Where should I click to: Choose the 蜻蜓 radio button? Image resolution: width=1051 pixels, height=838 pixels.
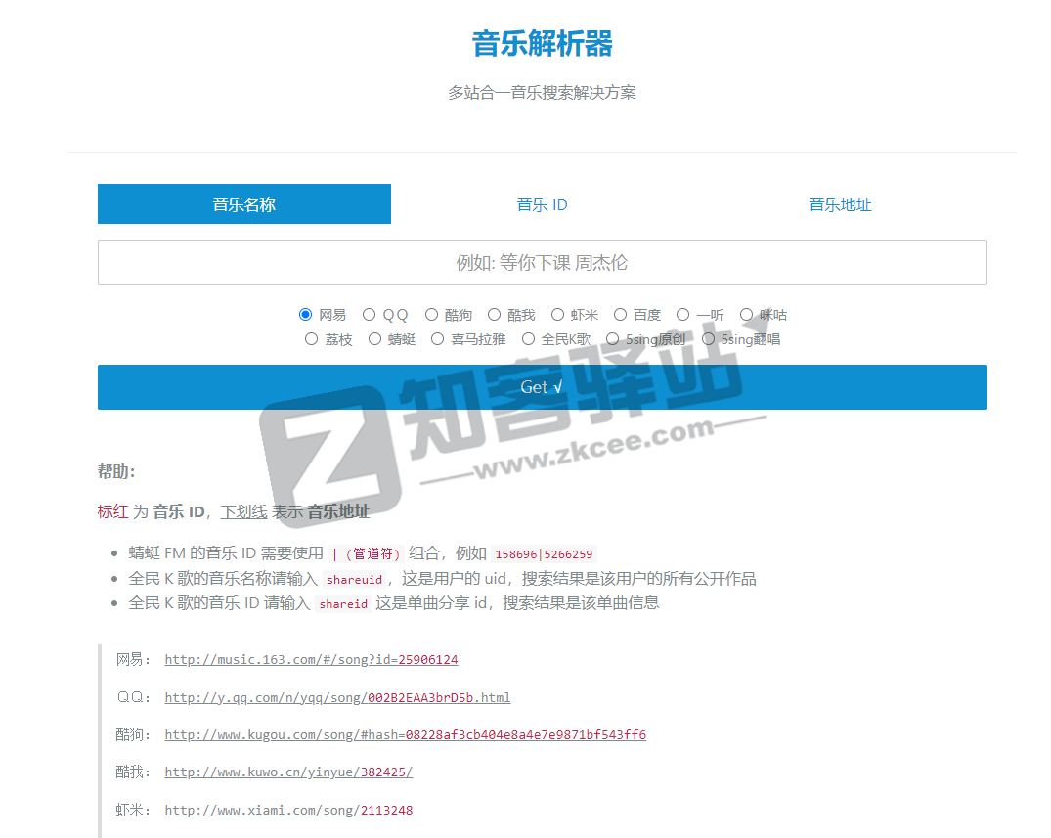[x=375, y=338]
